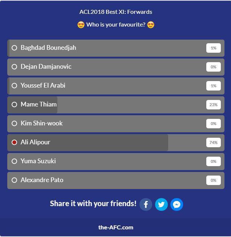The image size is (231, 237).
Task: Open the-AFC.com footer link
Action: (115, 227)
